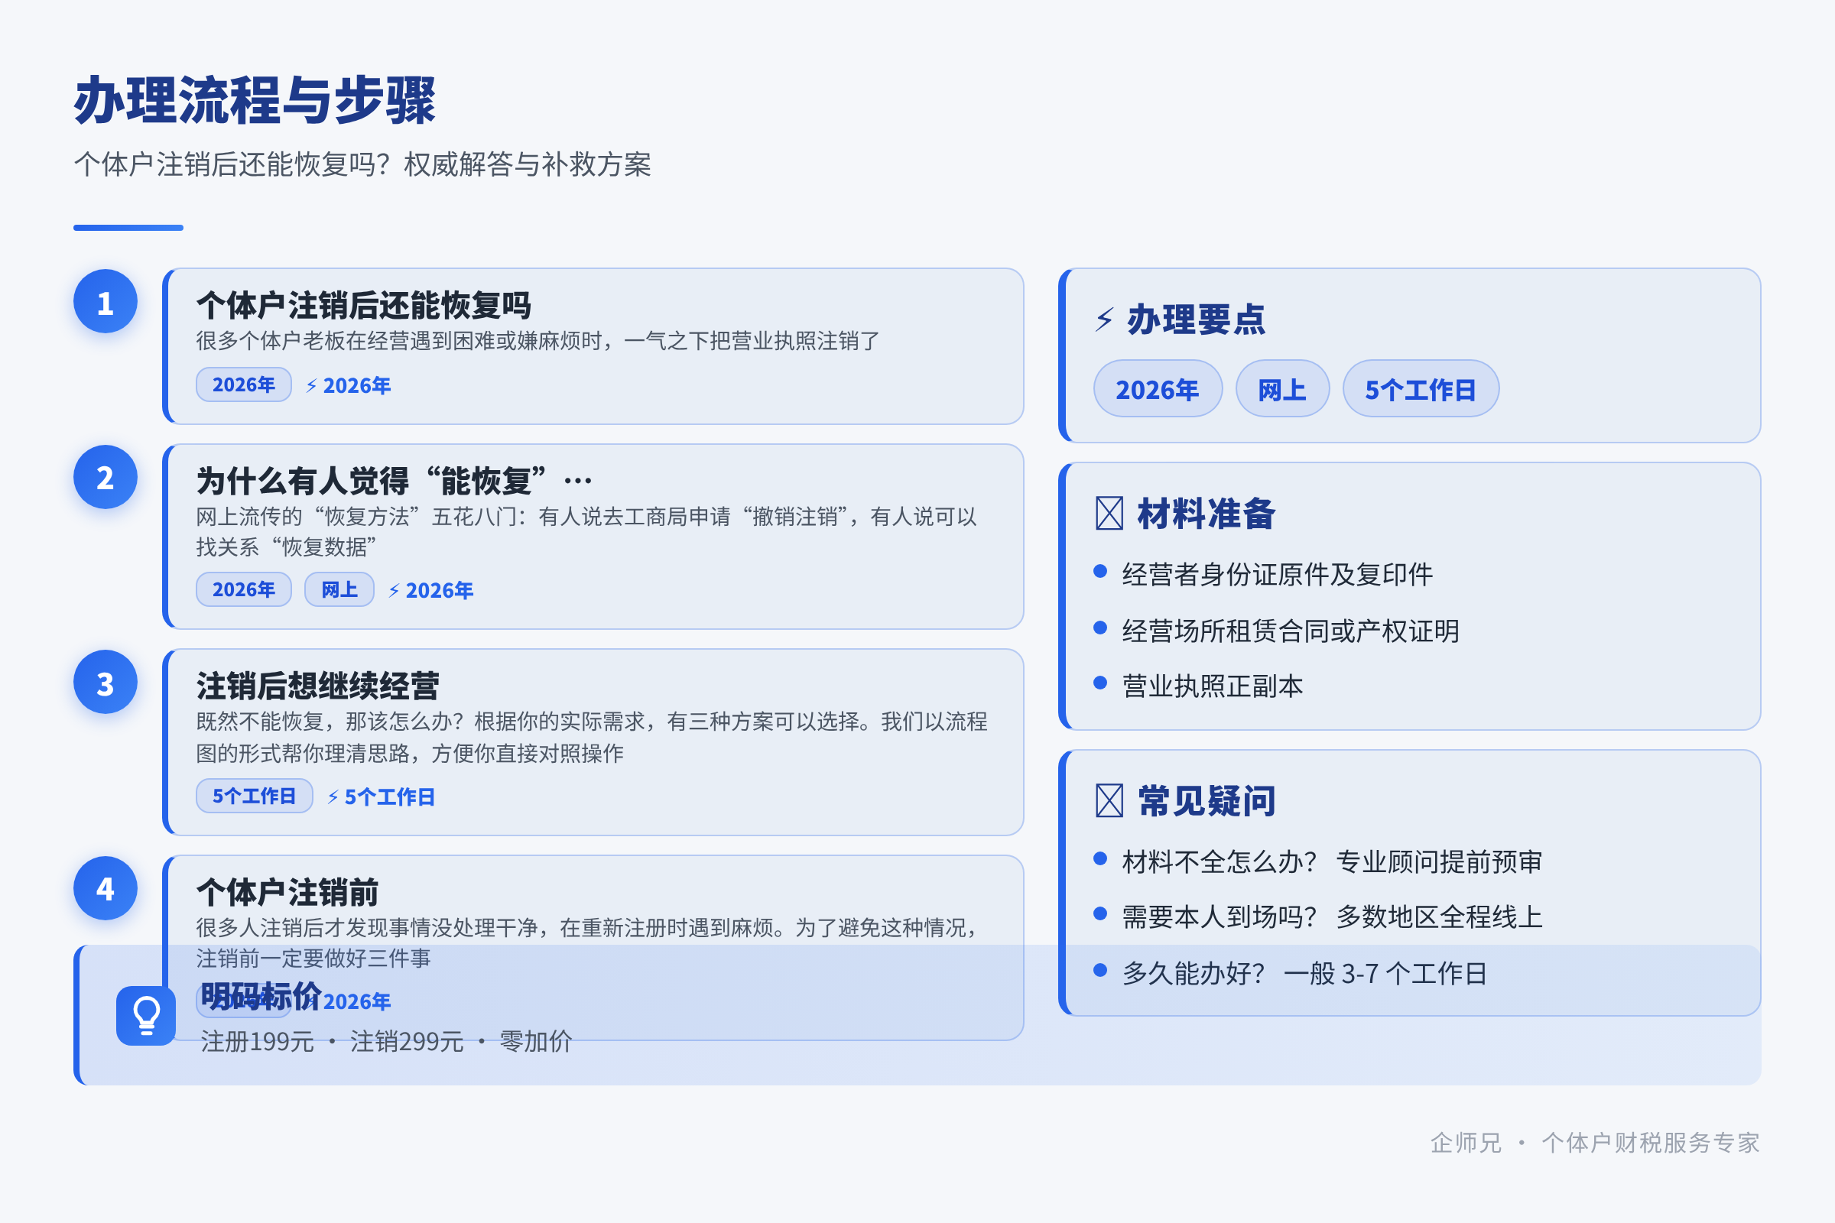This screenshot has width=1835, height=1223.
Task: Click step 3 description starting 既然不能恢复
Action: [x=591, y=737]
